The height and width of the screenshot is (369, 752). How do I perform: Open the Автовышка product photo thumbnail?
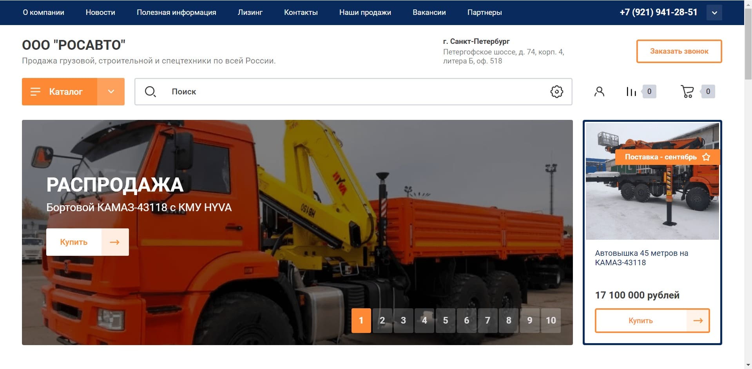(x=652, y=181)
